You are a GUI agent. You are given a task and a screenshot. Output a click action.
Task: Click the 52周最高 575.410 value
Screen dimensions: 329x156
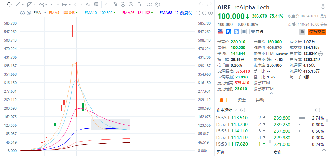click(242, 71)
